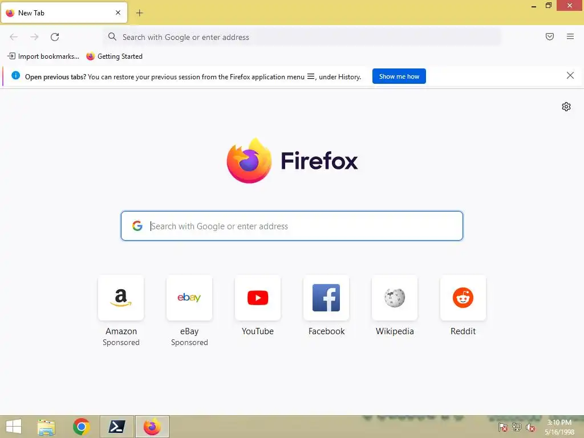This screenshot has width=584, height=438.
Task: Focus the address bar search field
Action: [x=302, y=37]
